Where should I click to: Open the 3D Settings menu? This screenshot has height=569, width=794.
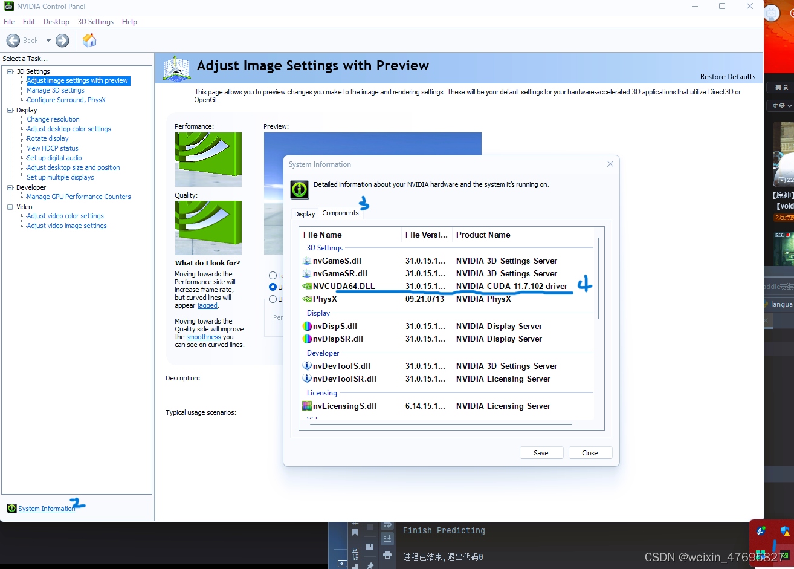tap(95, 22)
